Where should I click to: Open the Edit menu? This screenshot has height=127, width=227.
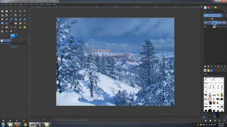pos(6,4)
